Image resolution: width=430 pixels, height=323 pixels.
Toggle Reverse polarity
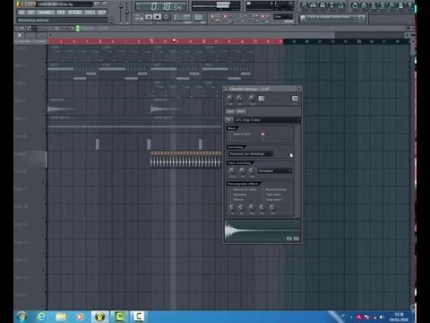[274, 189]
